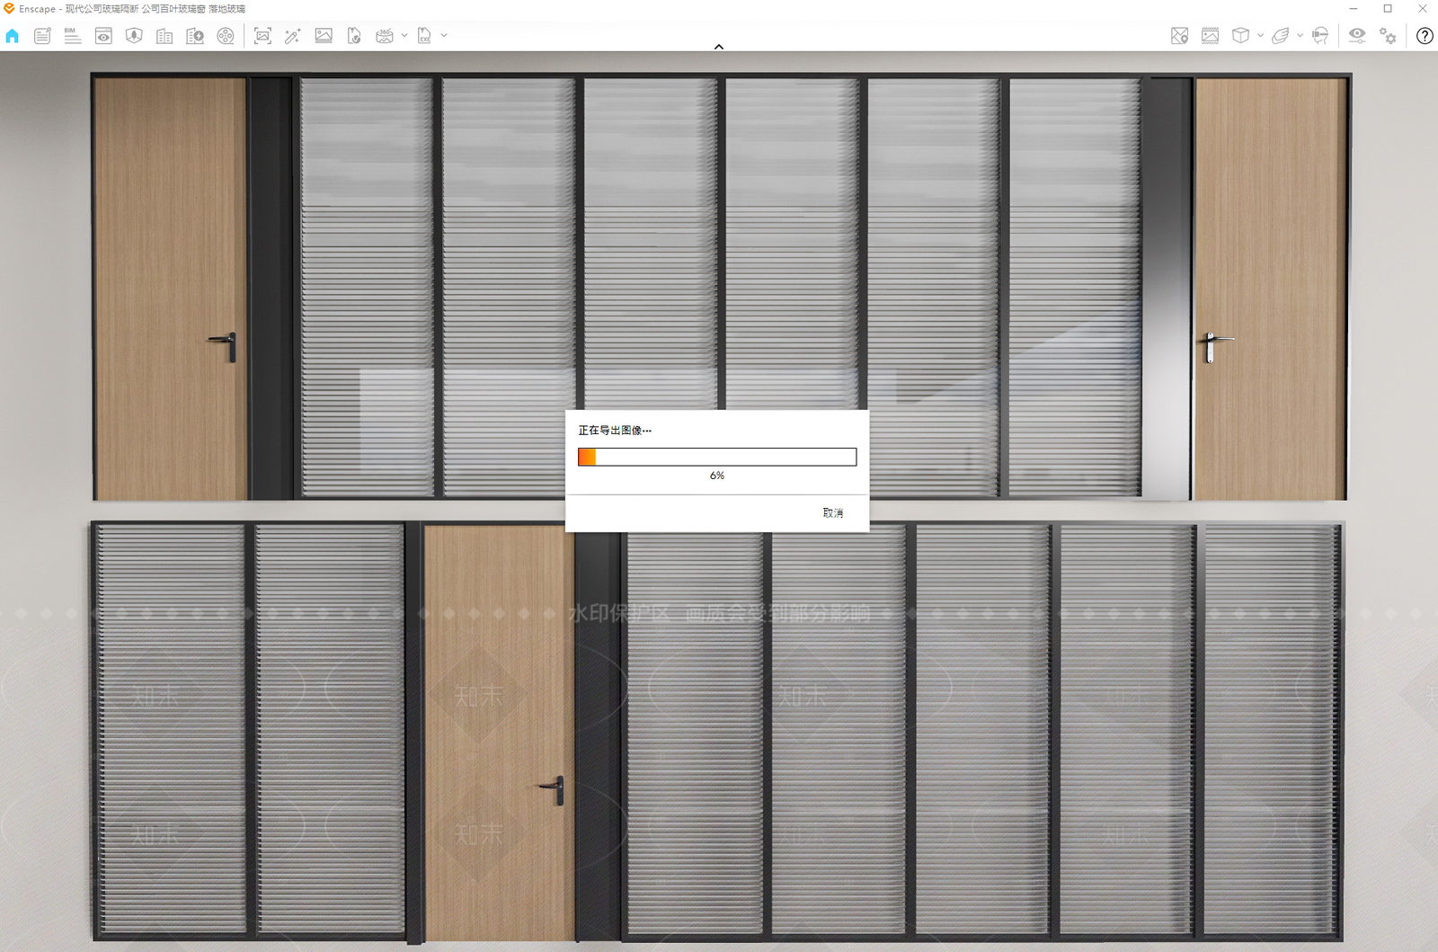The height and width of the screenshot is (952, 1438).
Task: Click the batch image rendering icon
Action: tap(324, 36)
